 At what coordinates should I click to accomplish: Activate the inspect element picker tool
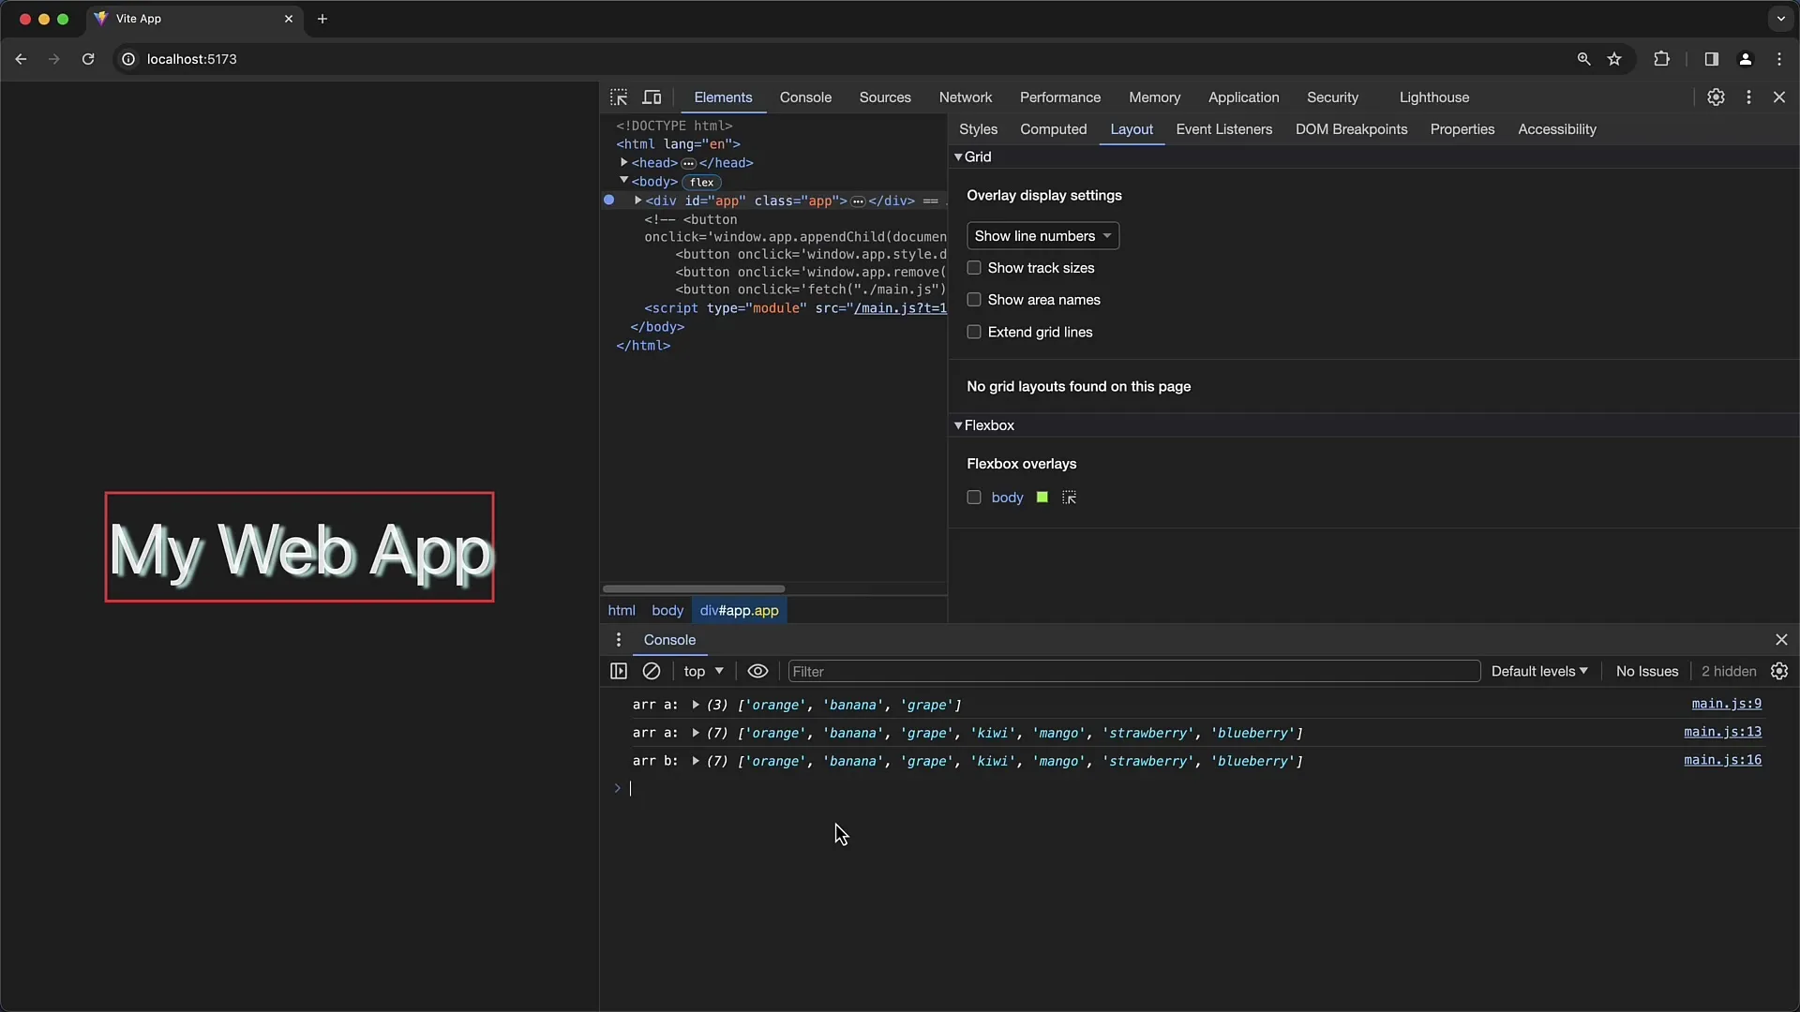pos(619,97)
